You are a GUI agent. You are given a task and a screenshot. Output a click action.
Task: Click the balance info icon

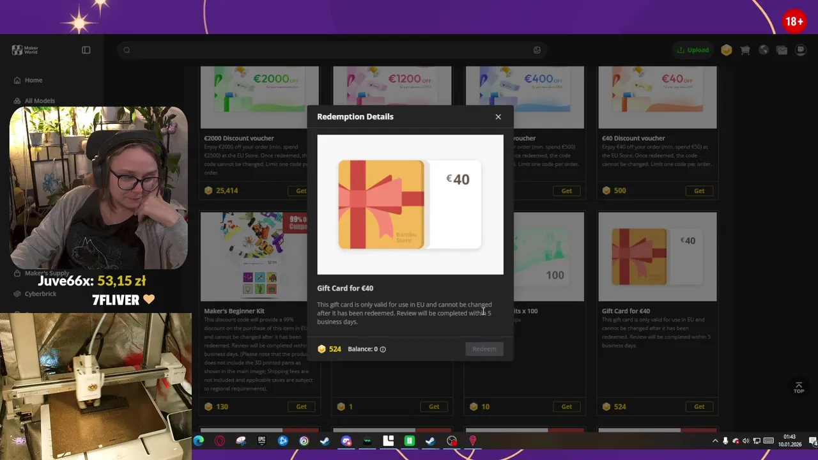tap(383, 349)
